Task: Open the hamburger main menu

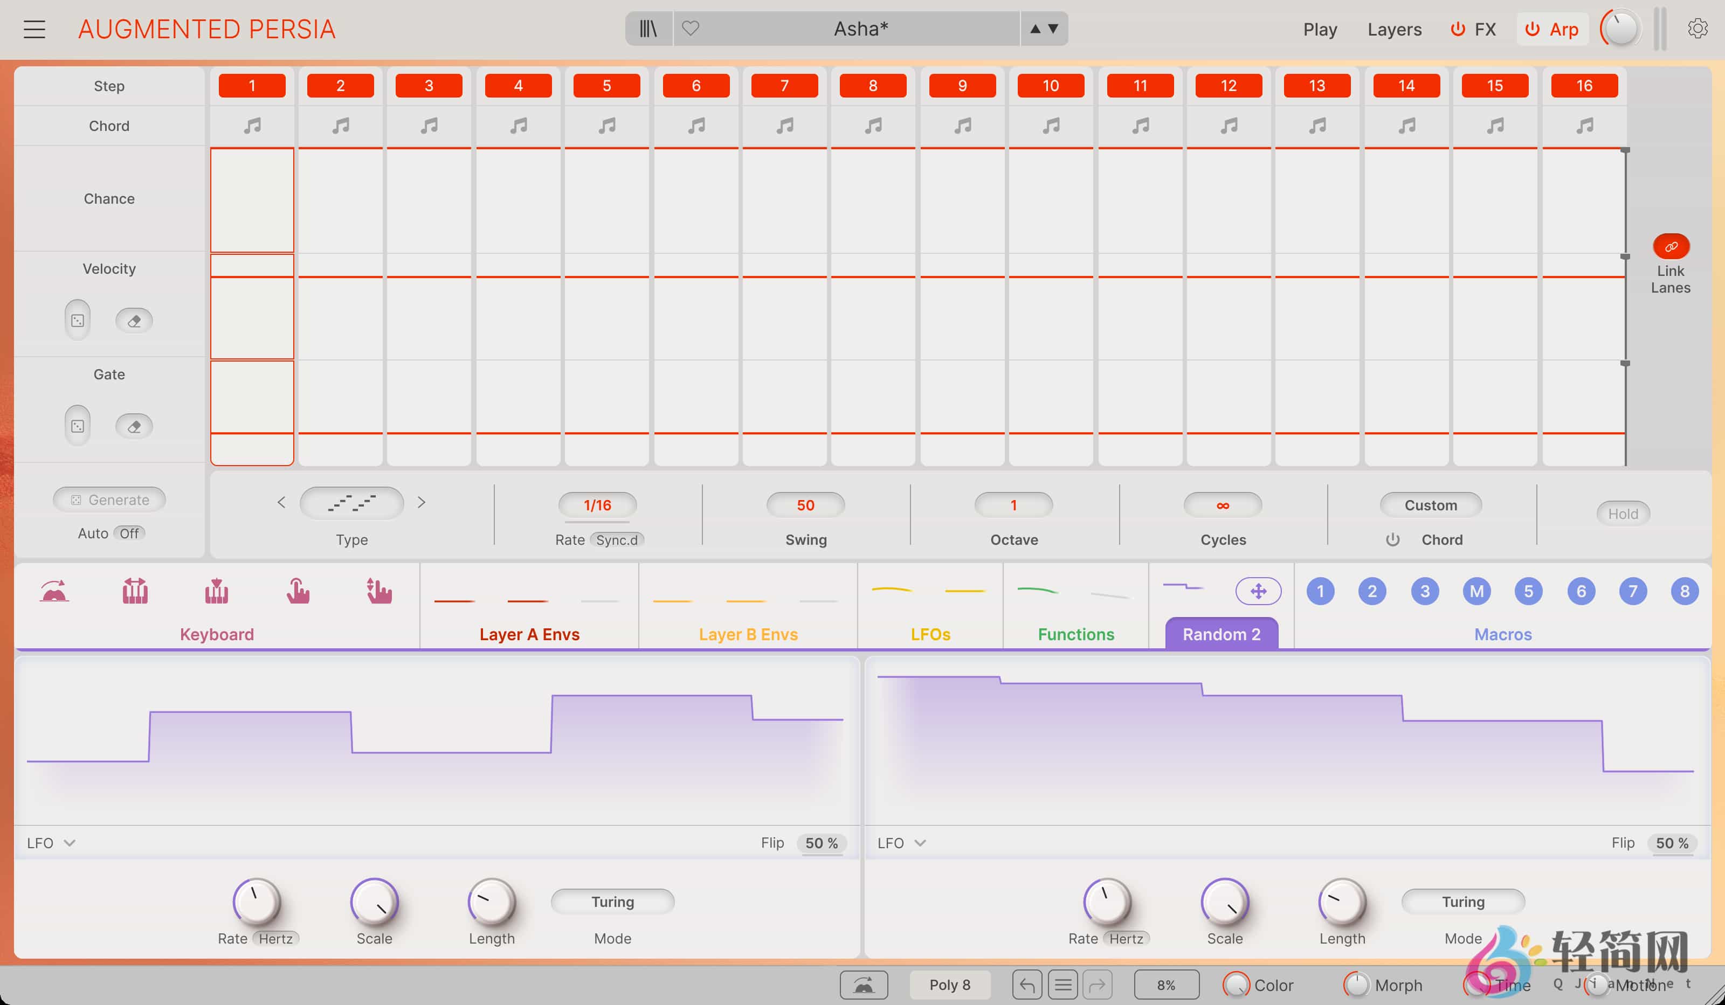Action: [34, 30]
